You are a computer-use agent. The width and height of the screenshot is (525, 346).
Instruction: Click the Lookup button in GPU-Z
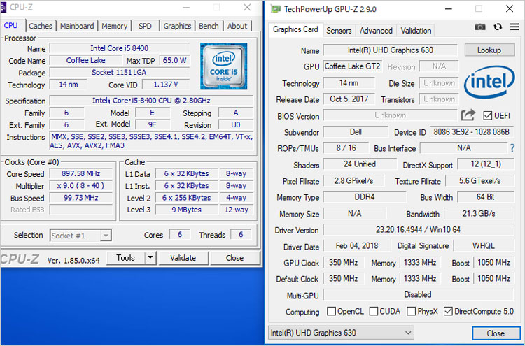(x=489, y=50)
